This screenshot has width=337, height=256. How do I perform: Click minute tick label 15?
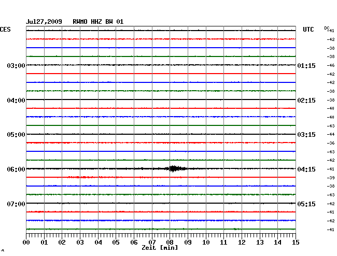click(x=296, y=242)
